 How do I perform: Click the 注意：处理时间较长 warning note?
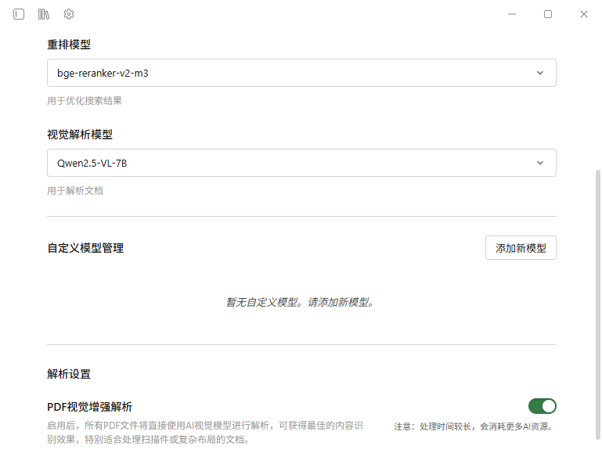(x=473, y=427)
